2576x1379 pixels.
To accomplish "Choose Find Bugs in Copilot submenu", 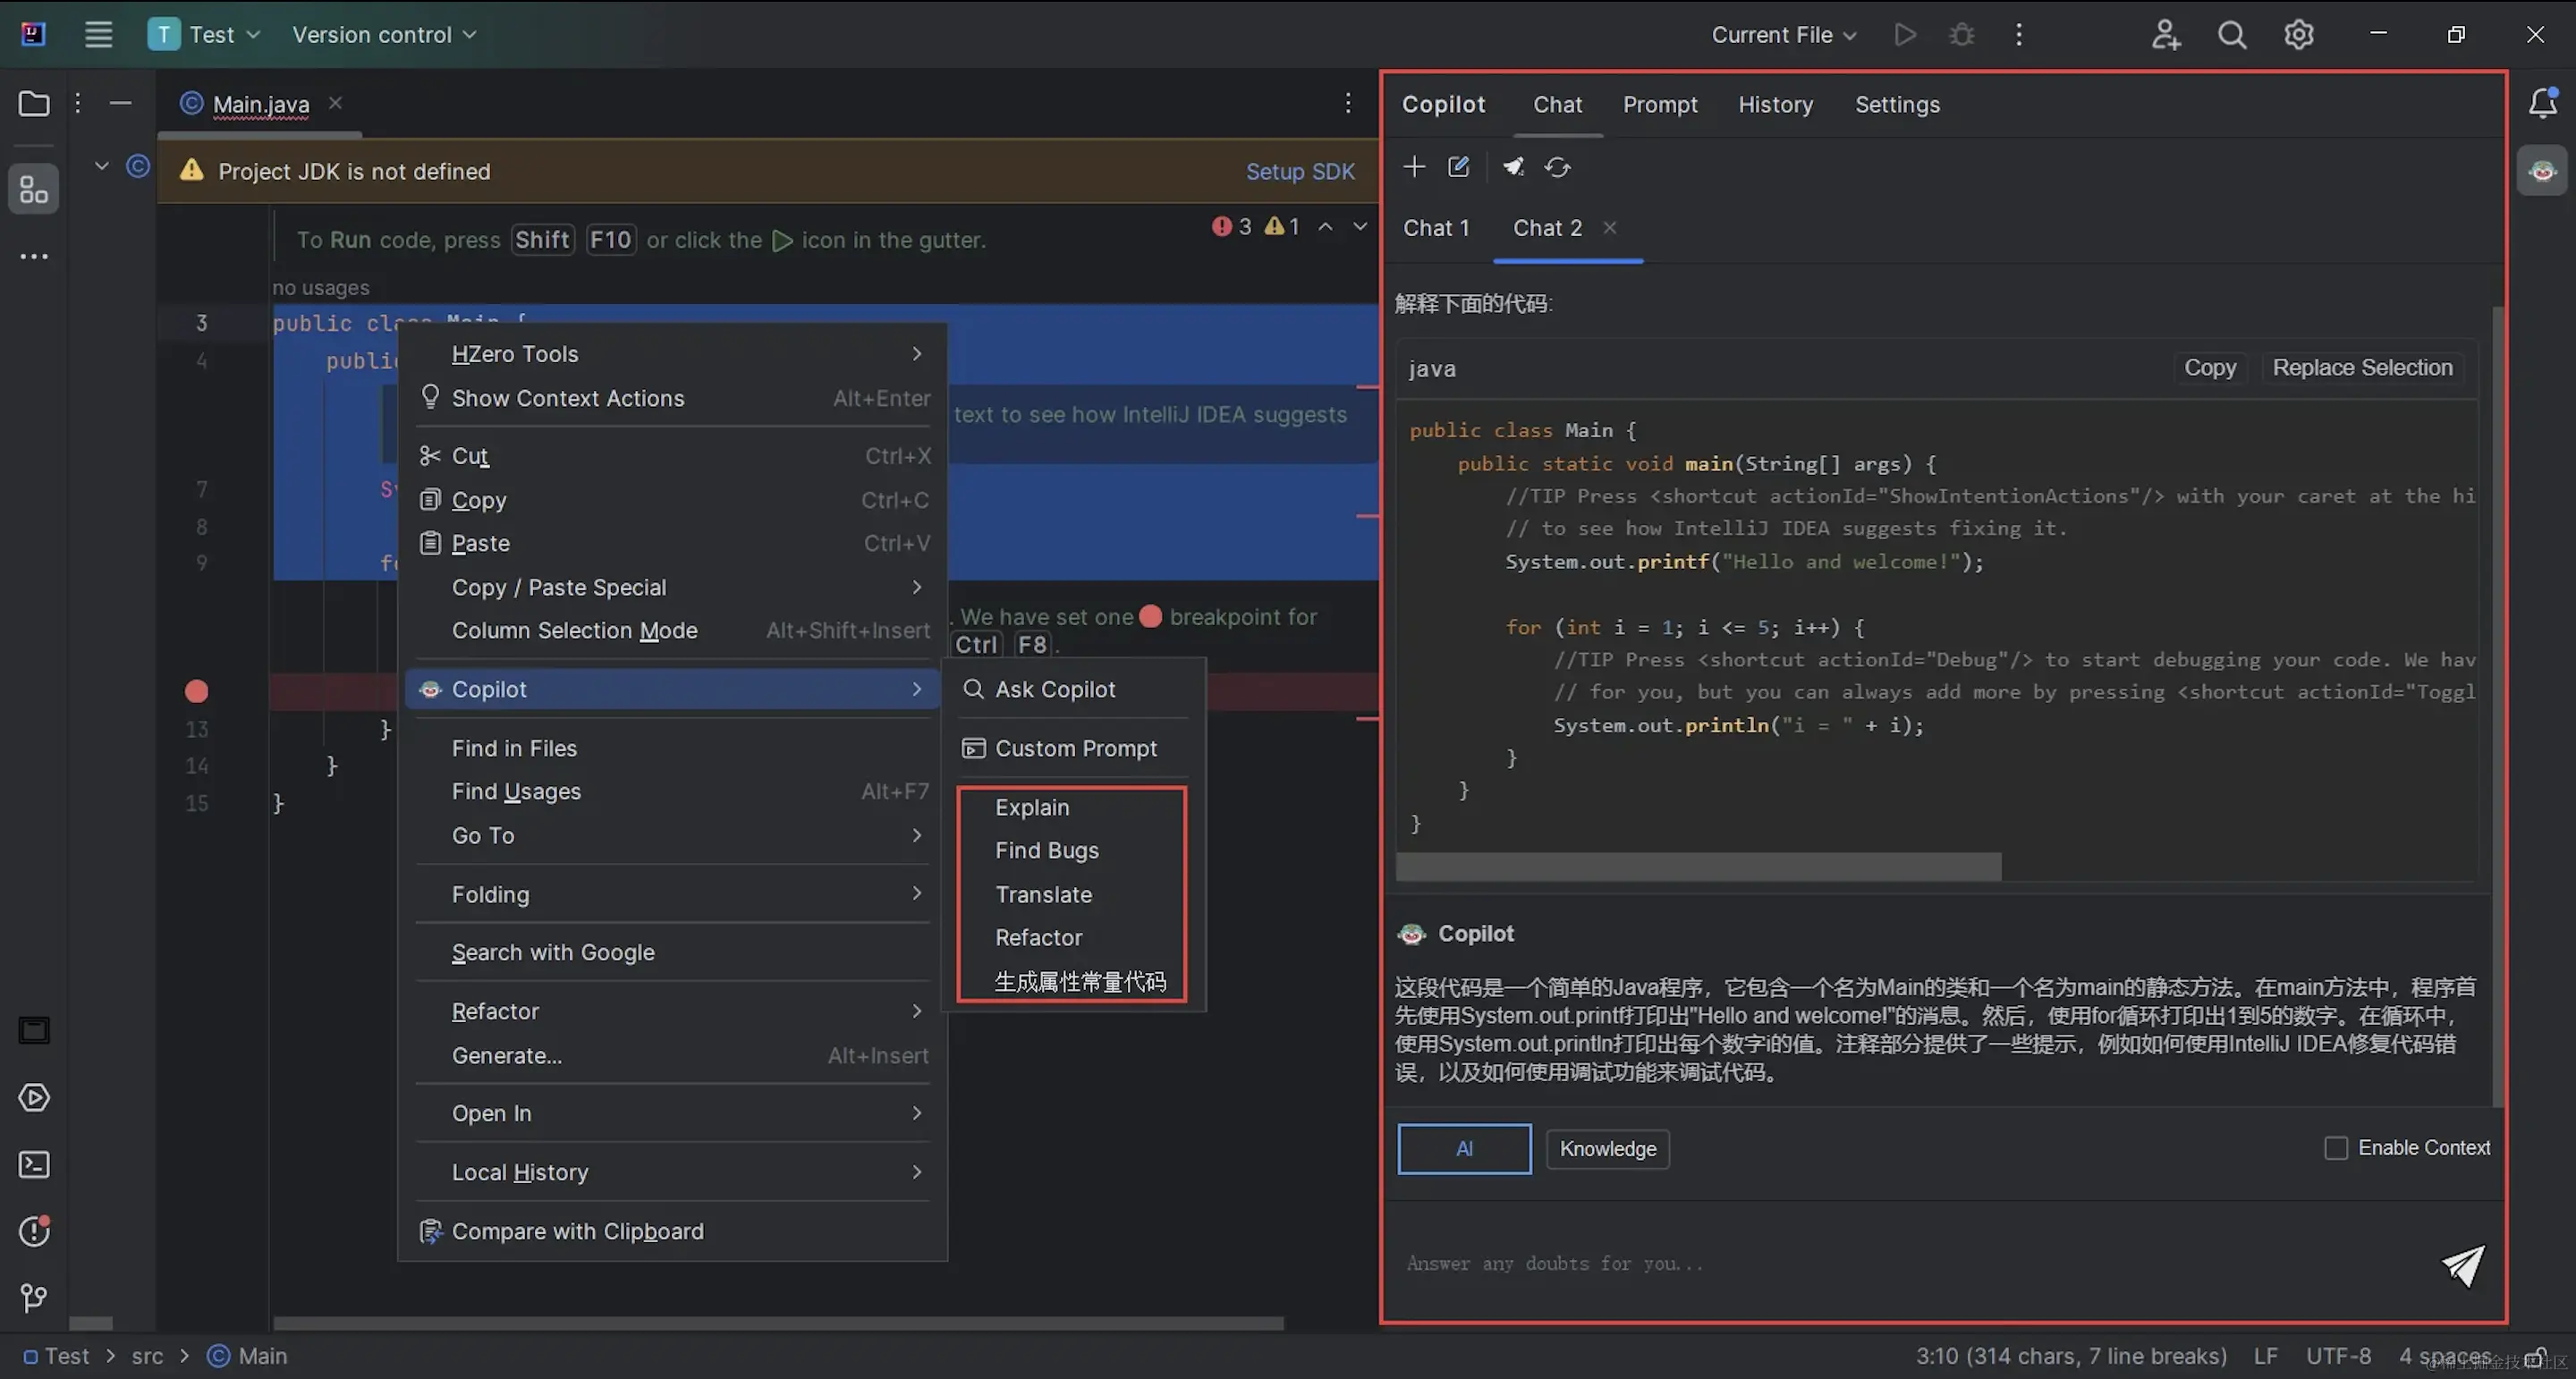I will (1046, 850).
